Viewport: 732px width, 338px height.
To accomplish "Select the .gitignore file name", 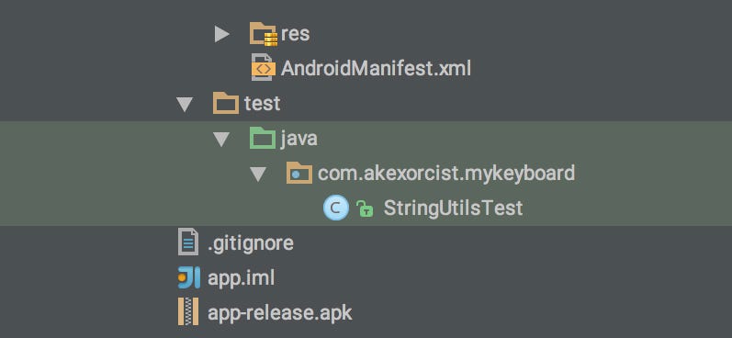I will pyautogui.click(x=251, y=243).
